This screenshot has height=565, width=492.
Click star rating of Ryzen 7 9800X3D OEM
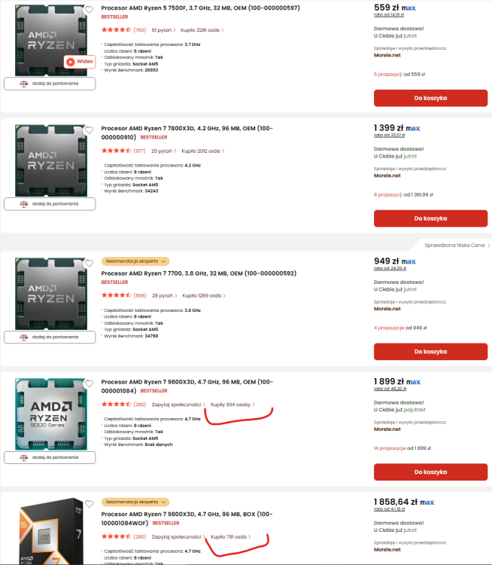coord(116,405)
